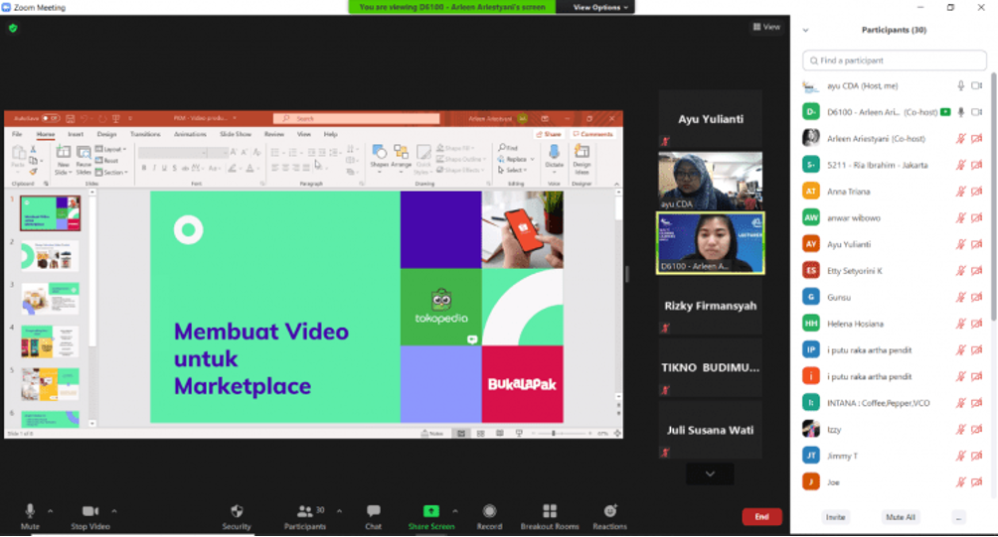Switch to the Design ribbon tab
Screen dimensions: 998x537
pyautogui.click(x=106, y=134)
